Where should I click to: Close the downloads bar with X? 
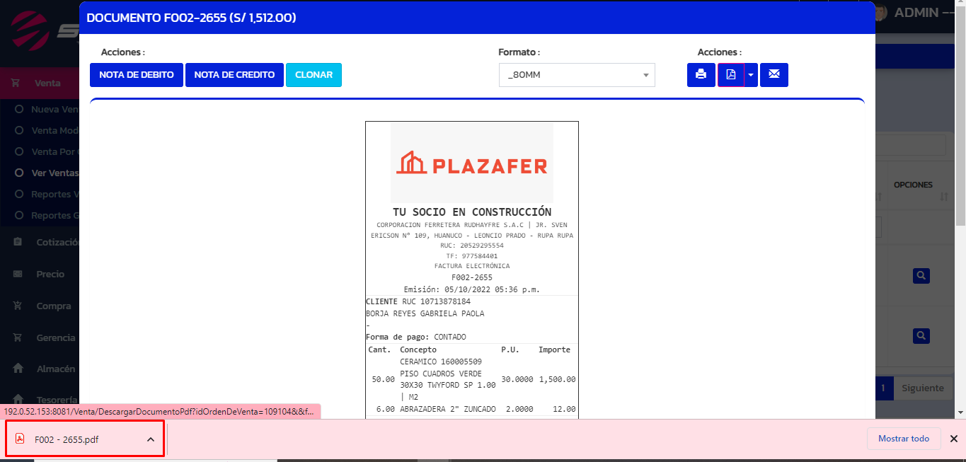(953, 439)
